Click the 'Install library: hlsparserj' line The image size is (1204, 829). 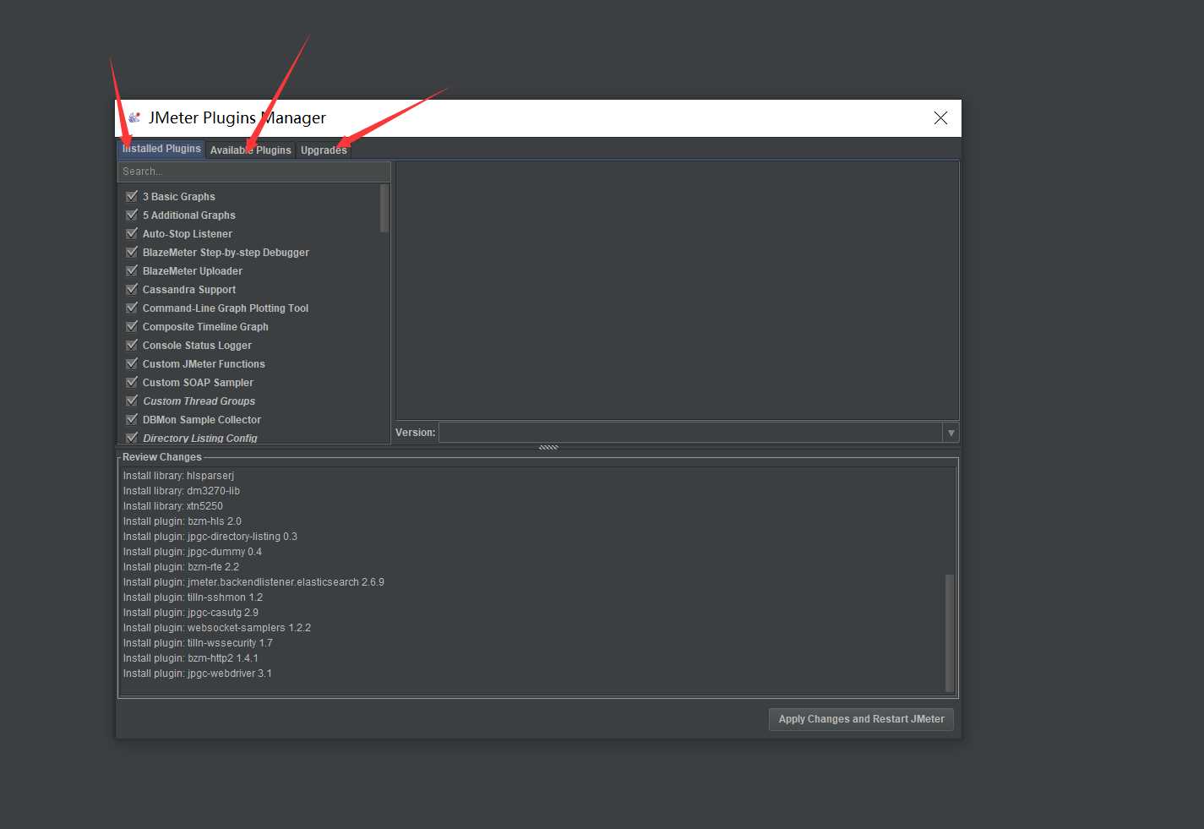coord(178,476)
